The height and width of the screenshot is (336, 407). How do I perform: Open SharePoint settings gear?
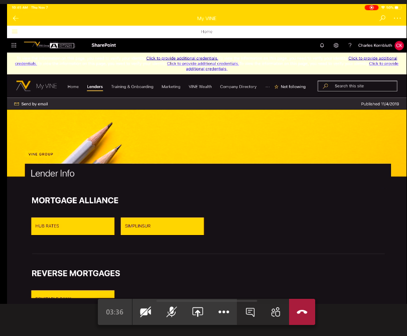[336, 45]
